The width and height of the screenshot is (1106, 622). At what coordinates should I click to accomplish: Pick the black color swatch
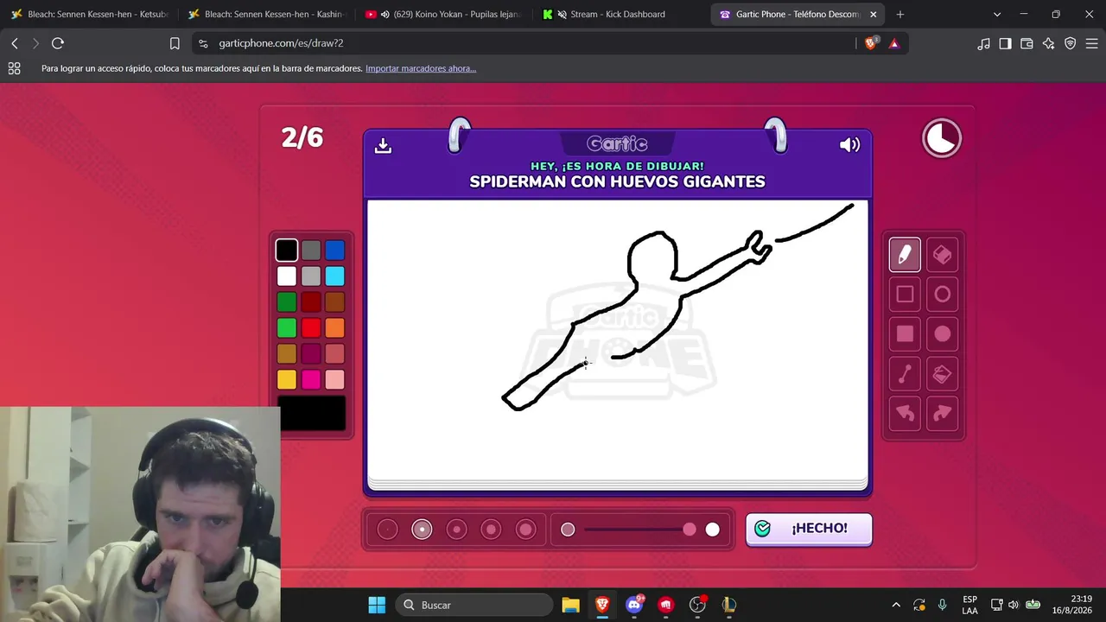point(287,251)
